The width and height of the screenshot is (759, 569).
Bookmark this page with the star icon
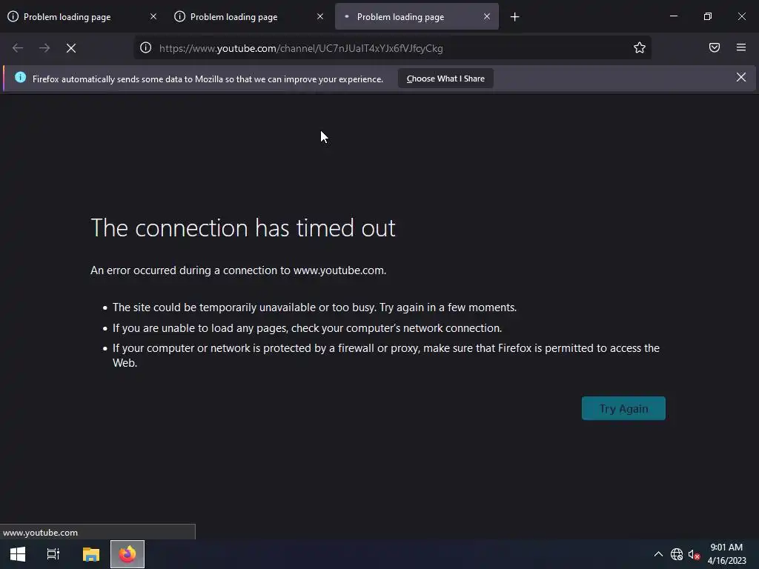(640, 47)
